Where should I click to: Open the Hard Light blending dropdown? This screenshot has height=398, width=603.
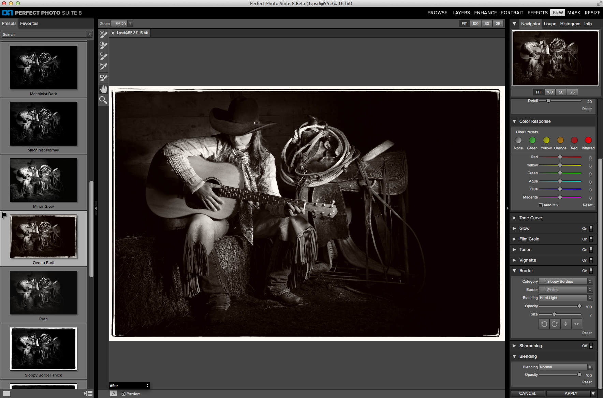566,298
